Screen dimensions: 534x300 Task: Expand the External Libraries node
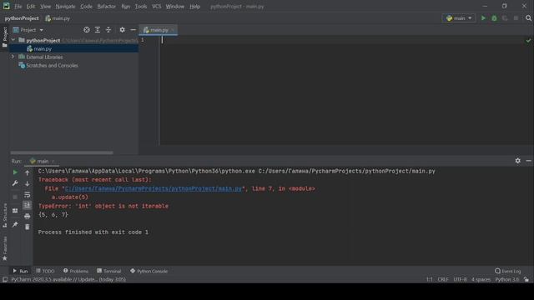click(13, 57)
